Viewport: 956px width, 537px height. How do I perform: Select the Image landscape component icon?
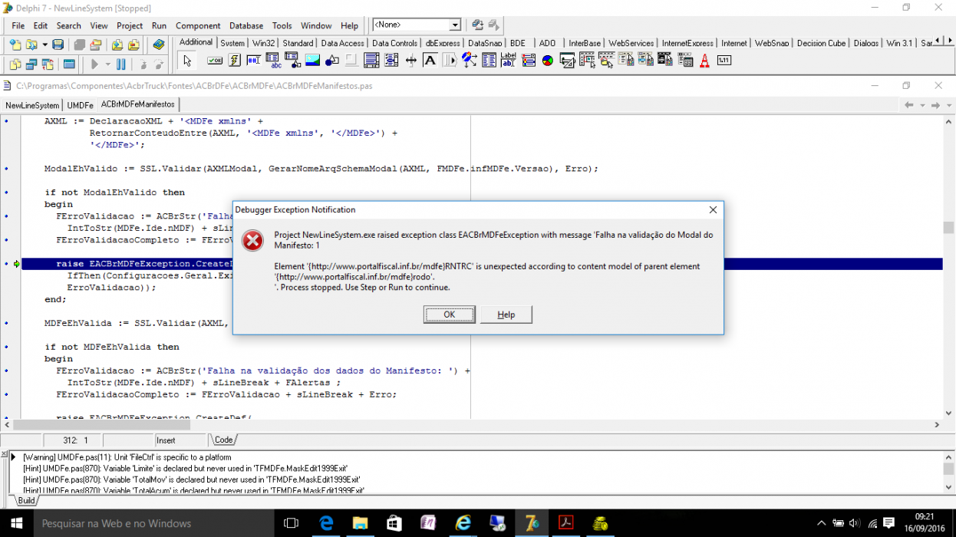[x=312, y=61]
